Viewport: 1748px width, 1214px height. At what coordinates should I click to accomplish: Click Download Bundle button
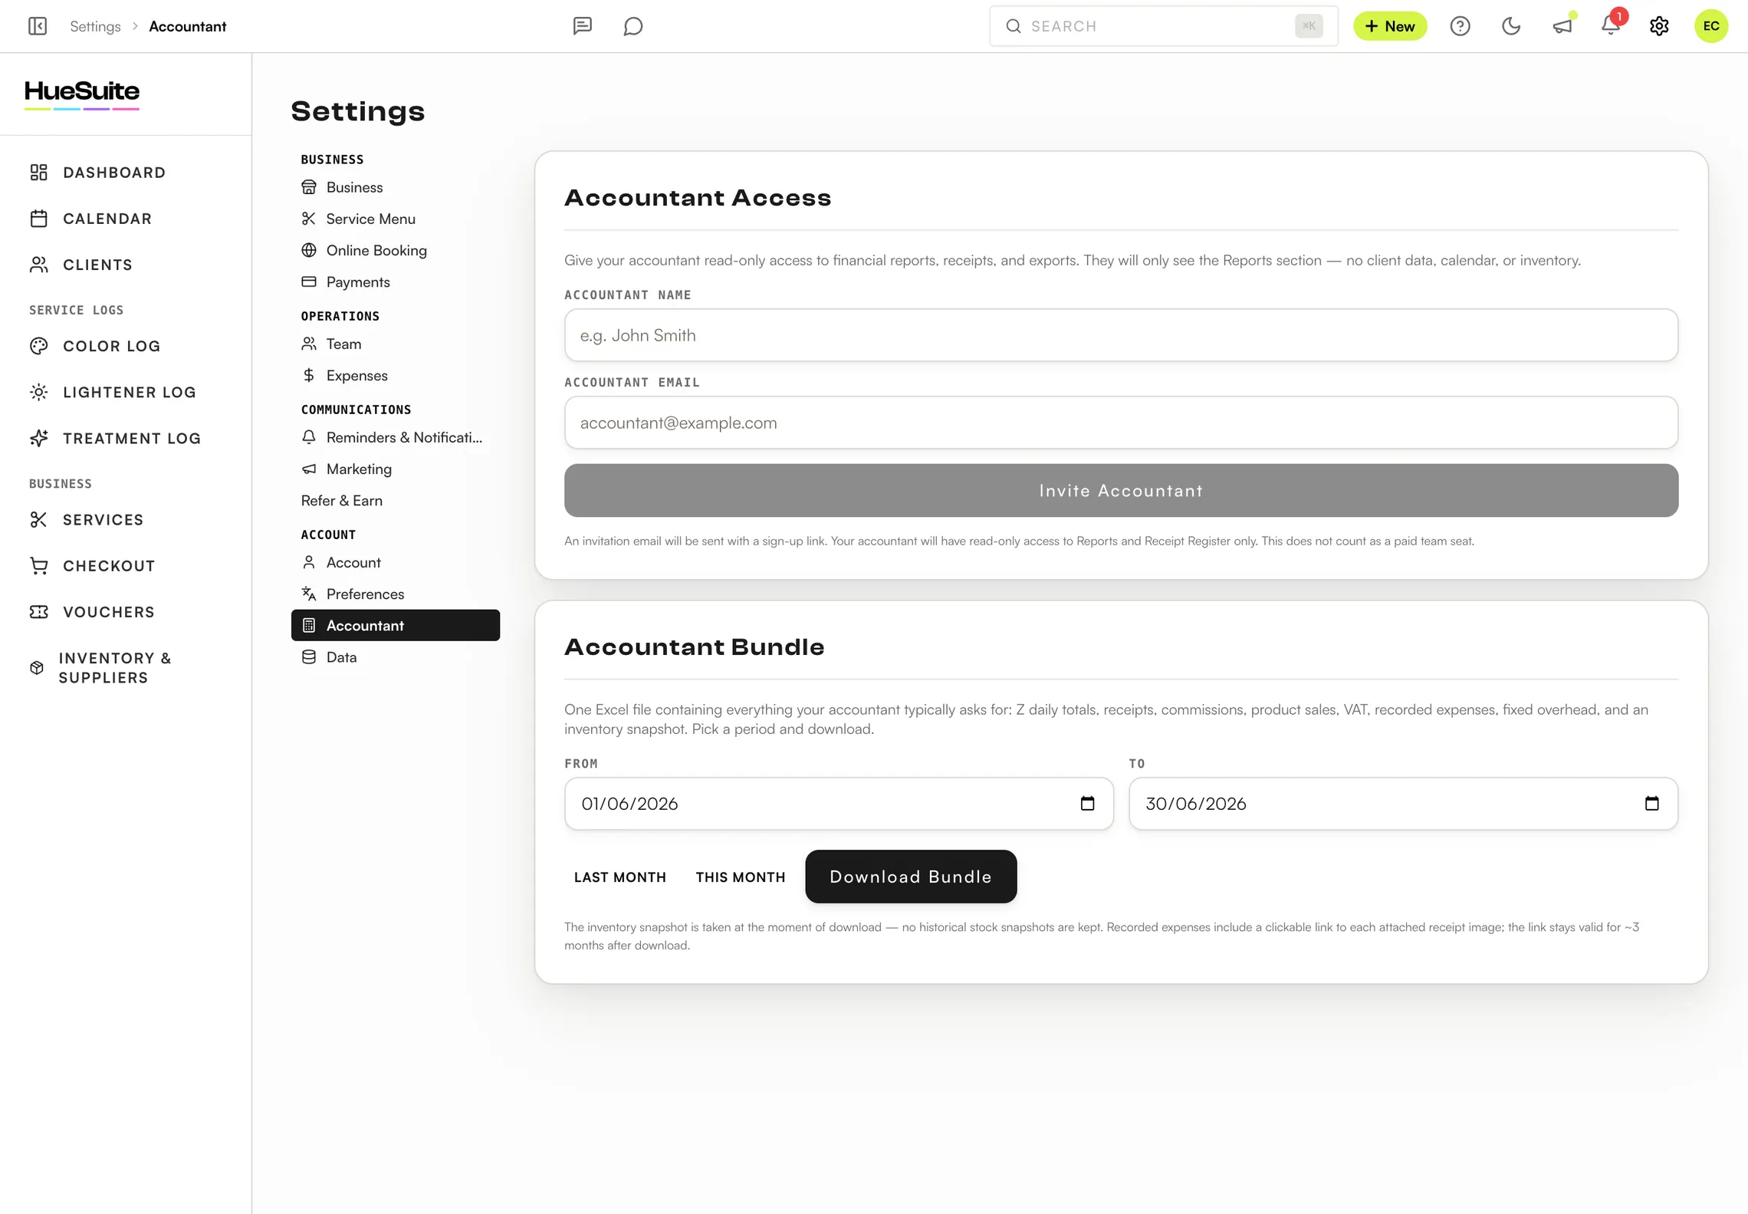[x=911, y=877]
